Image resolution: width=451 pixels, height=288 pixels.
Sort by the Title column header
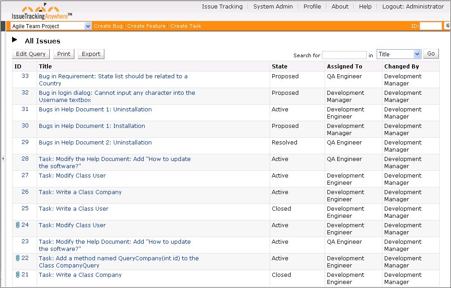pos(45,66)
